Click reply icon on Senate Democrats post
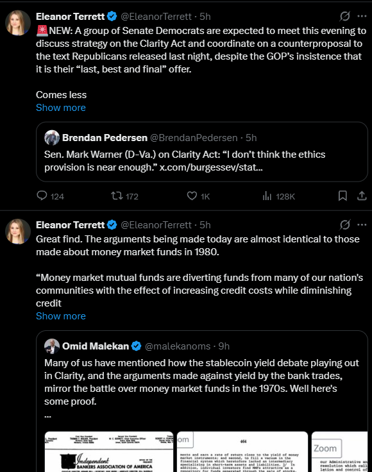 42,196
